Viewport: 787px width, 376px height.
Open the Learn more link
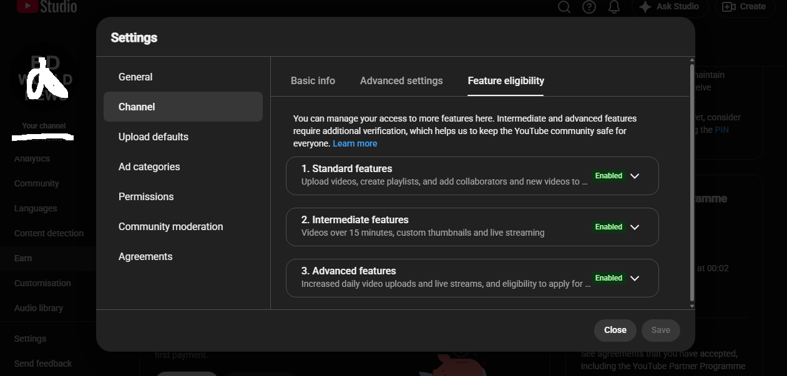click(355, 143)
